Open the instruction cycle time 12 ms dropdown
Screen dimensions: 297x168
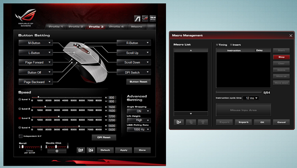click(251, 98)
